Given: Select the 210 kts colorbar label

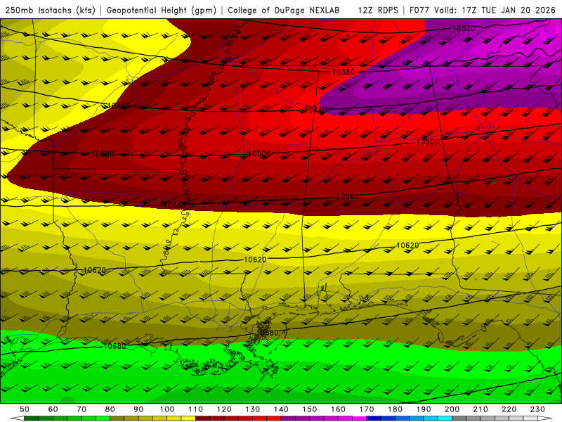Looking at the screenshot, I should click(x=481, y=409).
